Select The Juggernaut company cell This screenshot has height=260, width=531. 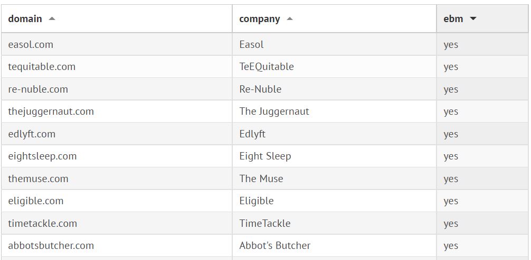coord(274,112)
